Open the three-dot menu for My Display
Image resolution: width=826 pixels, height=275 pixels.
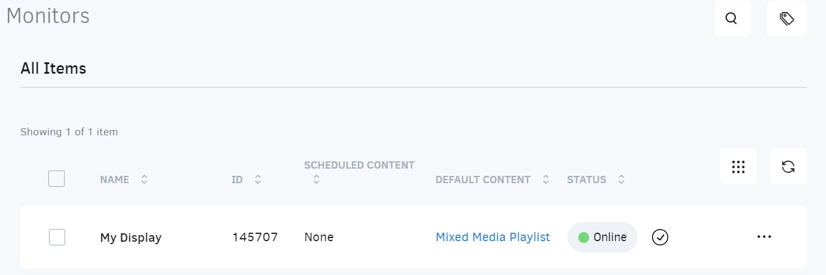(764, 237)
